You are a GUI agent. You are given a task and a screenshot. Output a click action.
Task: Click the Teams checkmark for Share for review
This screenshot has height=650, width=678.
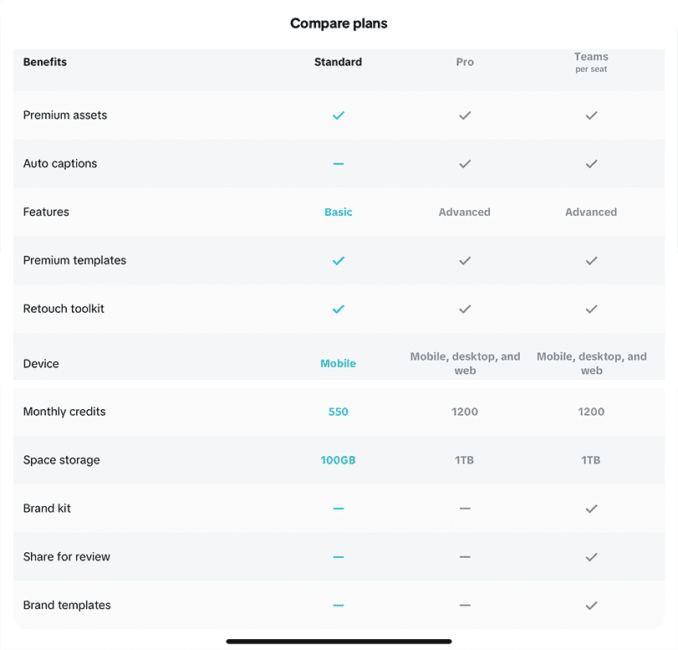591,556
